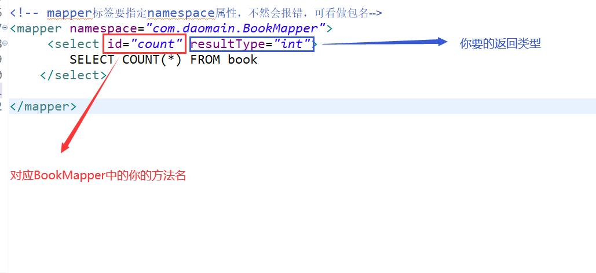Click the opening select tag name
This screenshot has width=596, height=273.
pos(77,45)
